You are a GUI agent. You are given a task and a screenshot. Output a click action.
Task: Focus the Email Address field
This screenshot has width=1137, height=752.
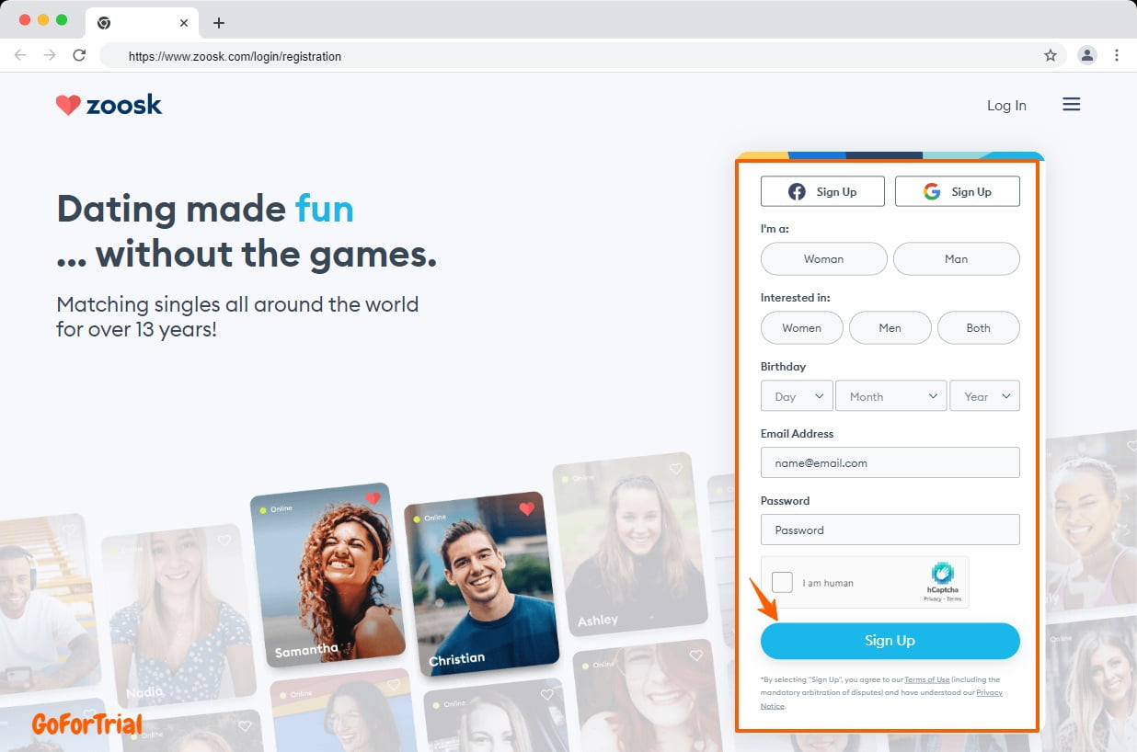point(890,462)
